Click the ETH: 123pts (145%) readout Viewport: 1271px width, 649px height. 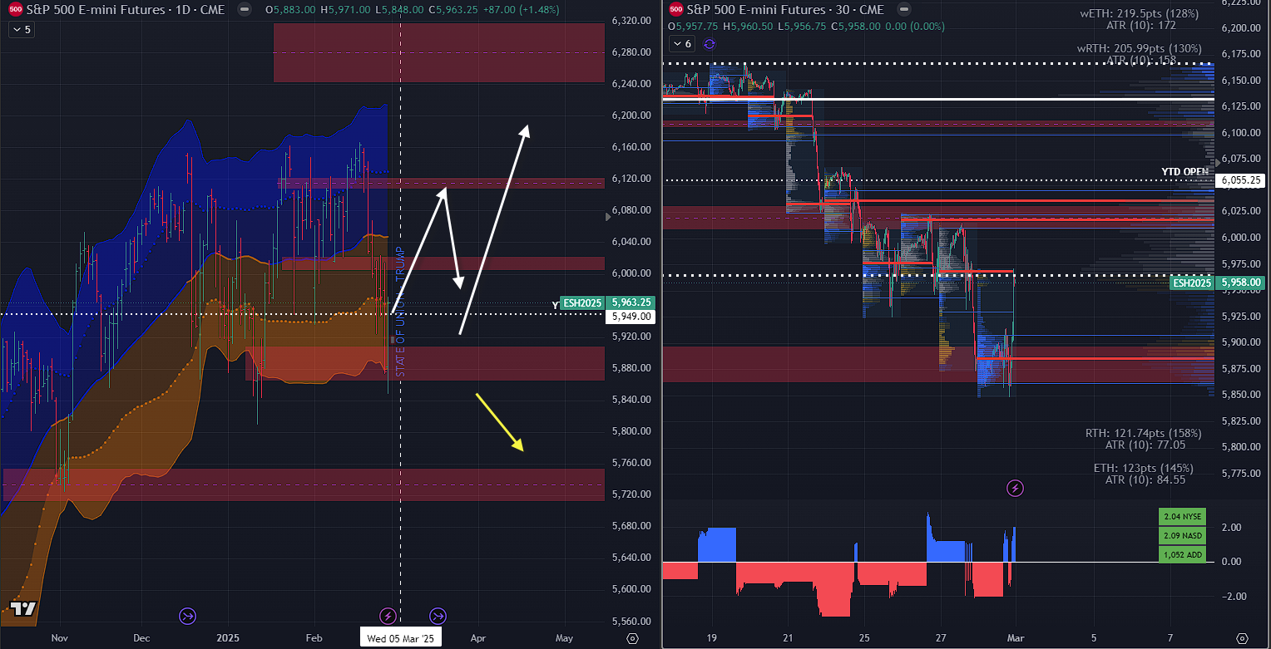coord(1144,468)
